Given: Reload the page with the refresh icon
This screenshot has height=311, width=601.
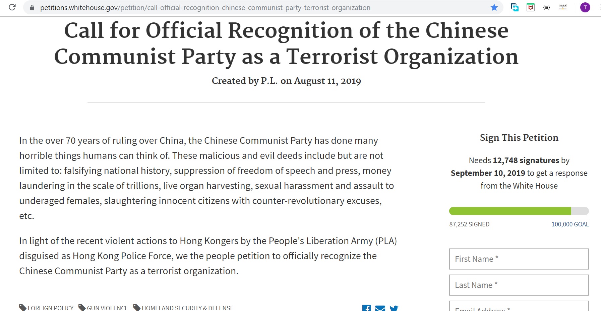Looking at the screenshot, I should (12, 7).
